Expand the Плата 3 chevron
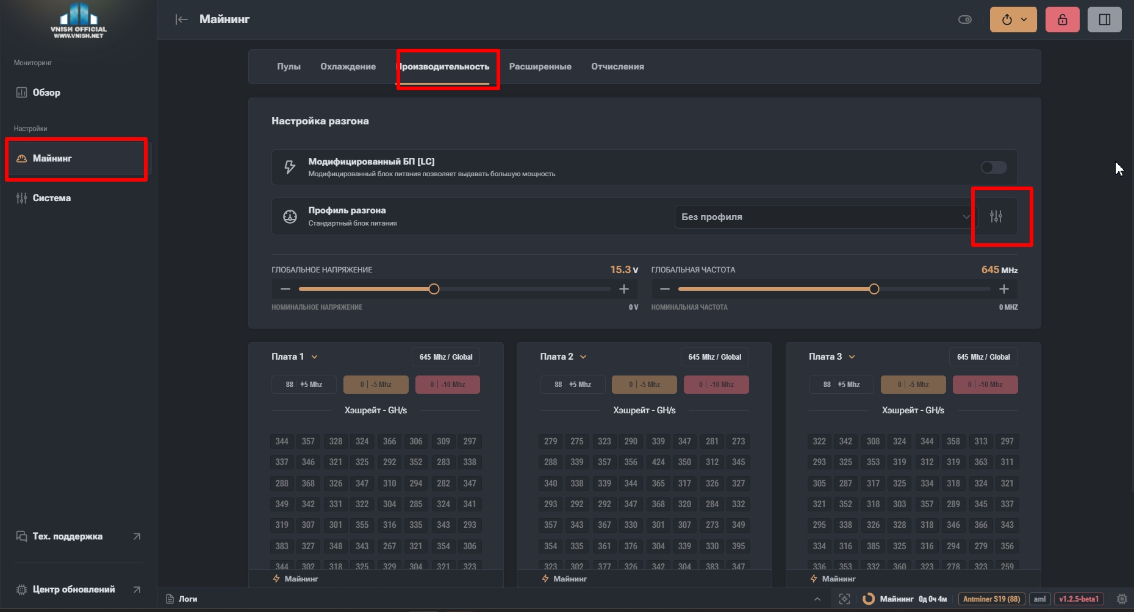This screenshot has width=1134, height=612. click(x=852, y=357)
